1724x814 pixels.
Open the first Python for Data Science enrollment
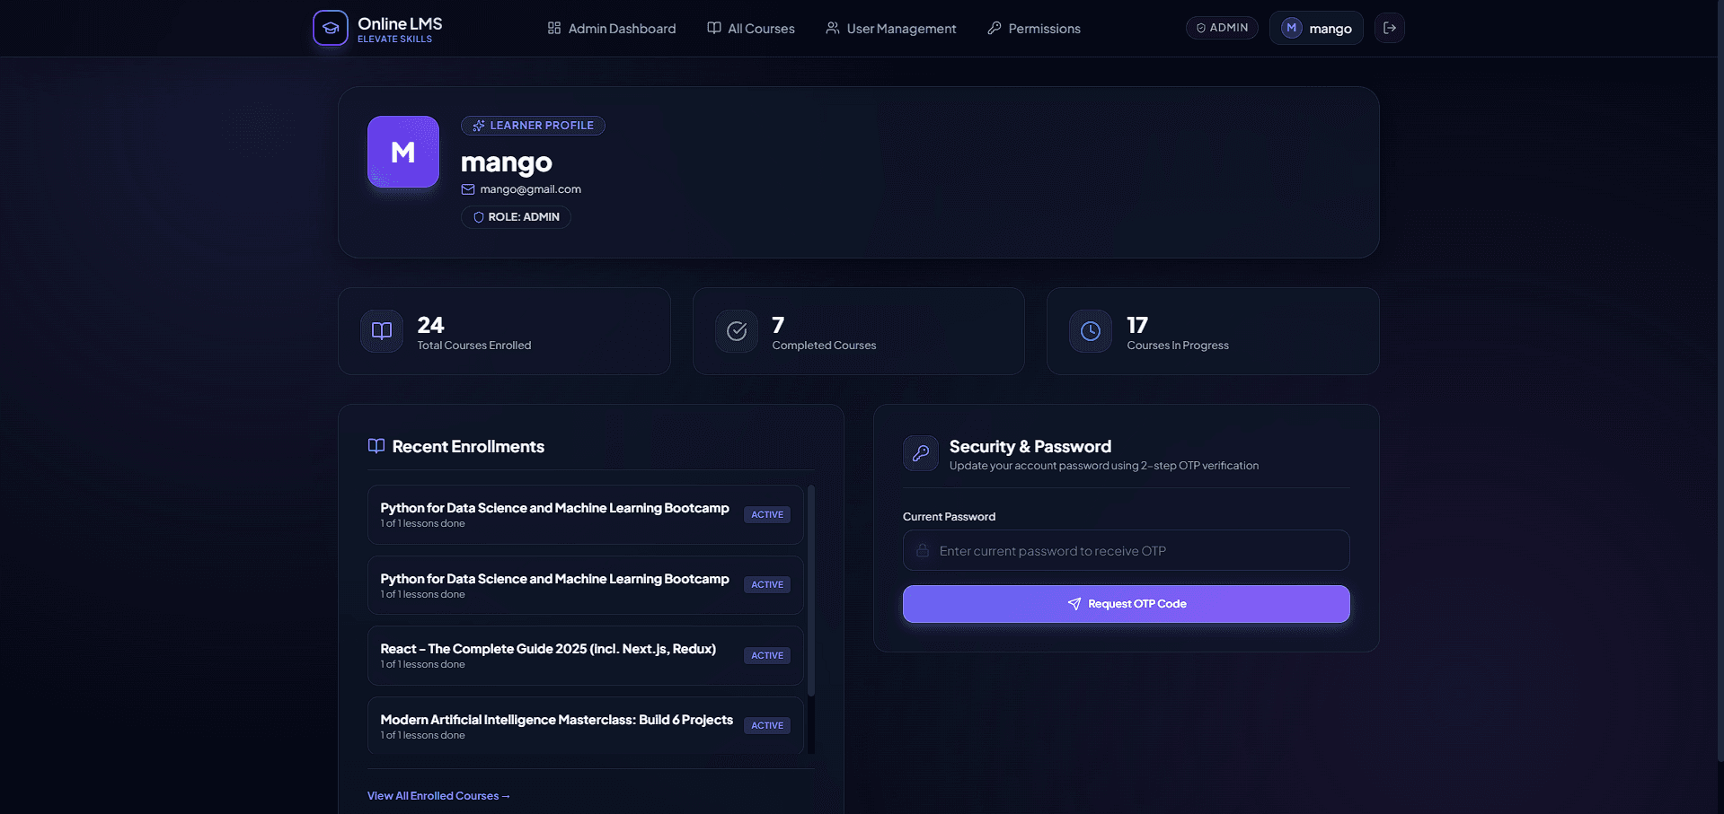click(586, 514)
